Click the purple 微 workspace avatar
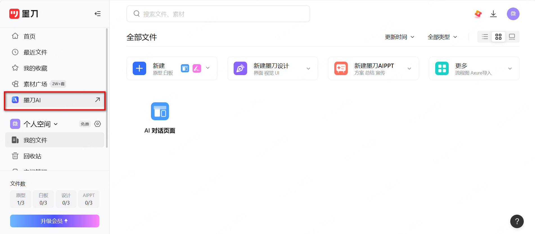Screen dimensions: 535x234 (15, 124)
